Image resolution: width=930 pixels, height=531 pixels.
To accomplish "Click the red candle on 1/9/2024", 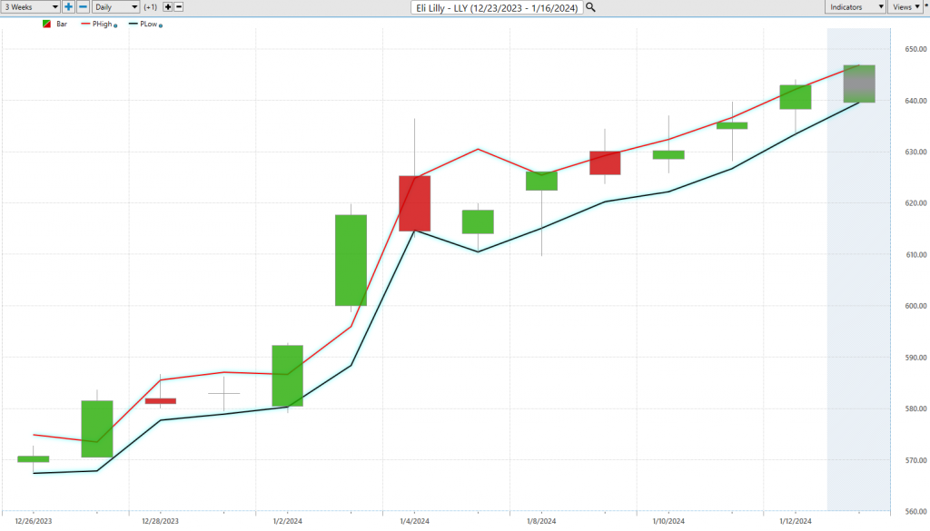I will [605, 163].
